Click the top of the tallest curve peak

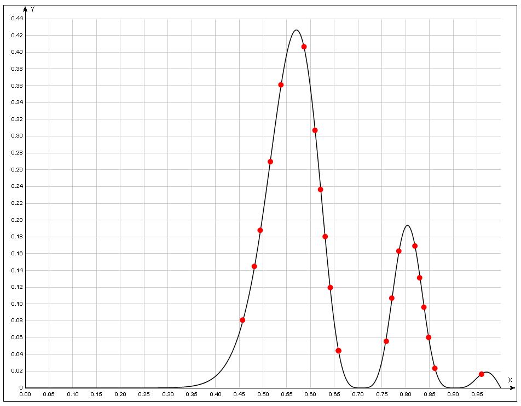(296, 30)
